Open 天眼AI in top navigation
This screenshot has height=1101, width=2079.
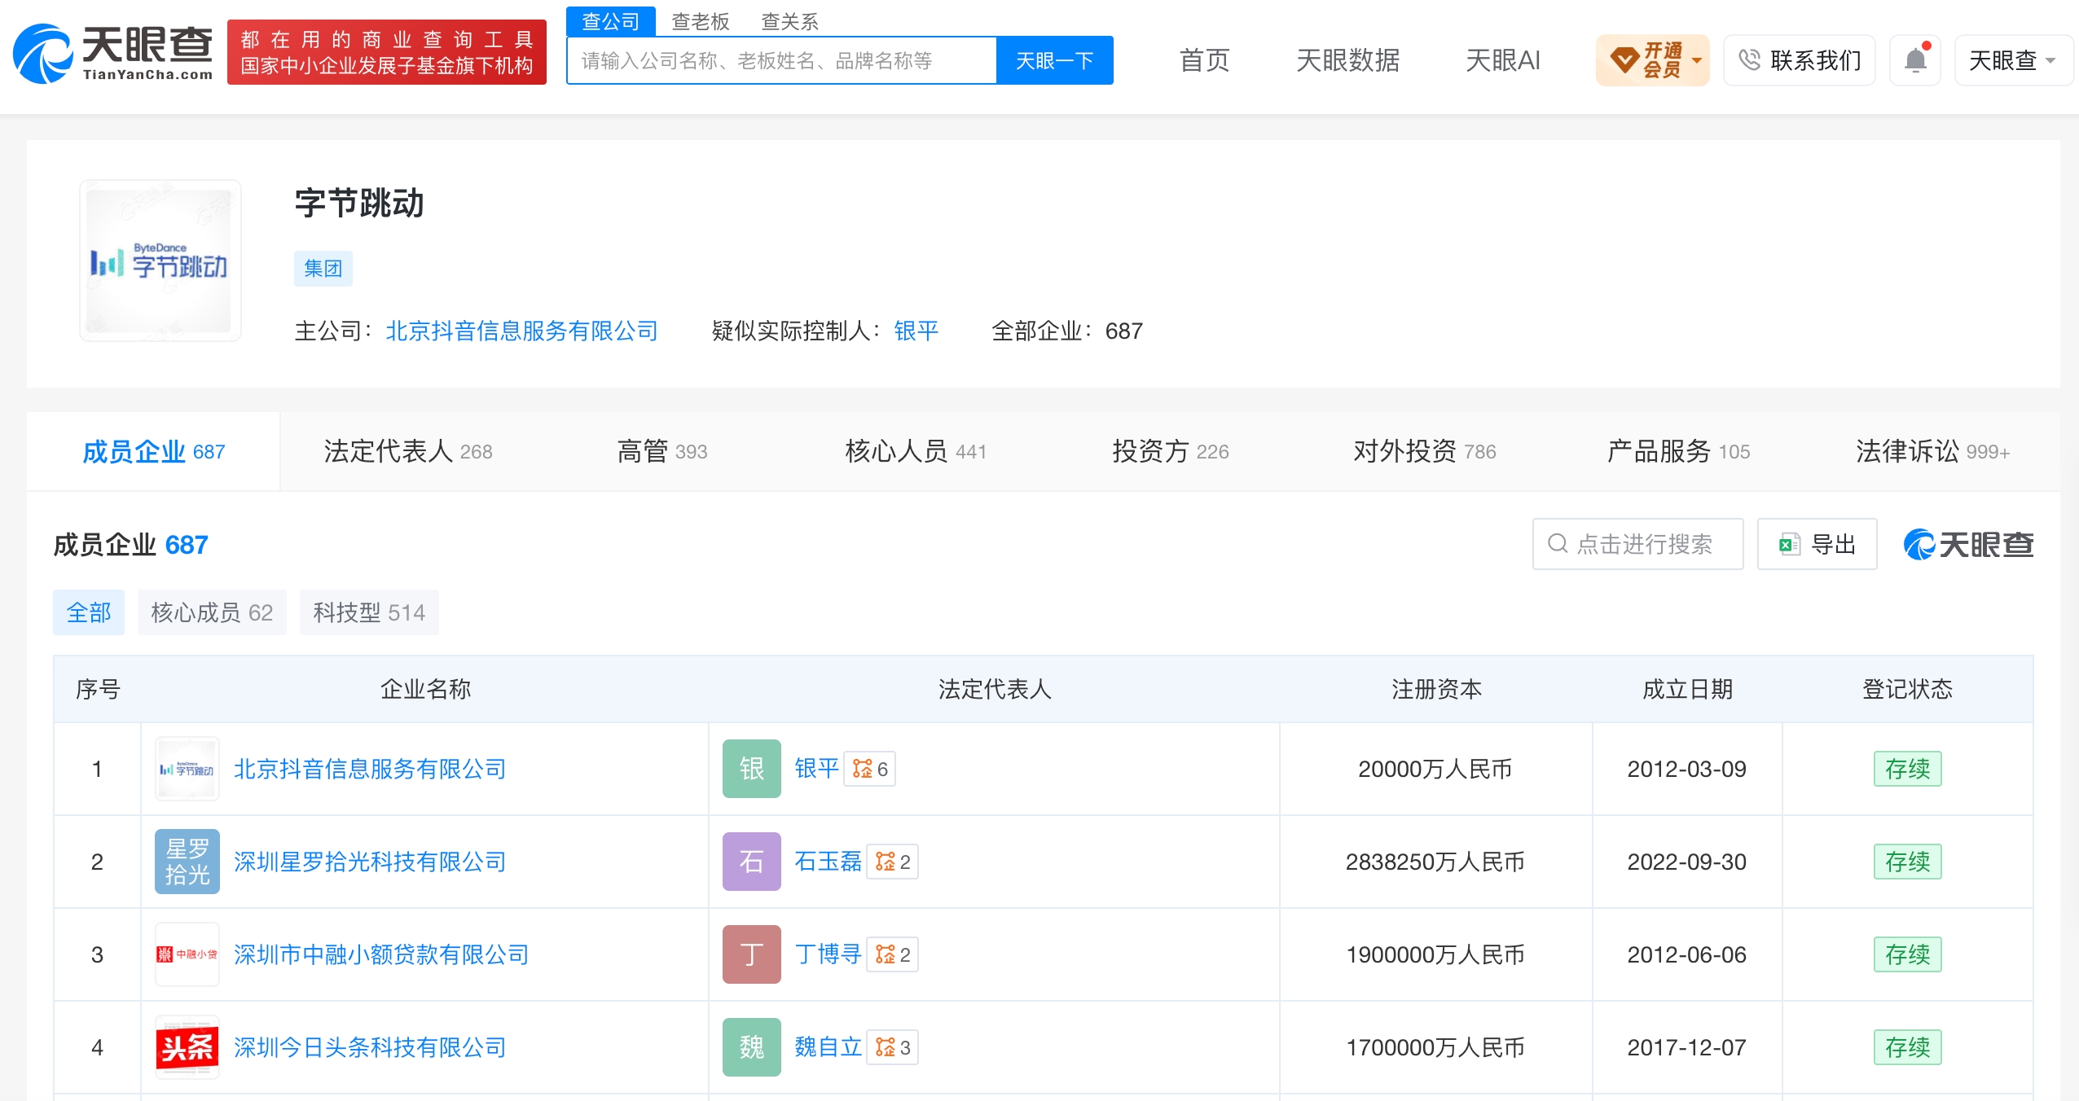1502,59
